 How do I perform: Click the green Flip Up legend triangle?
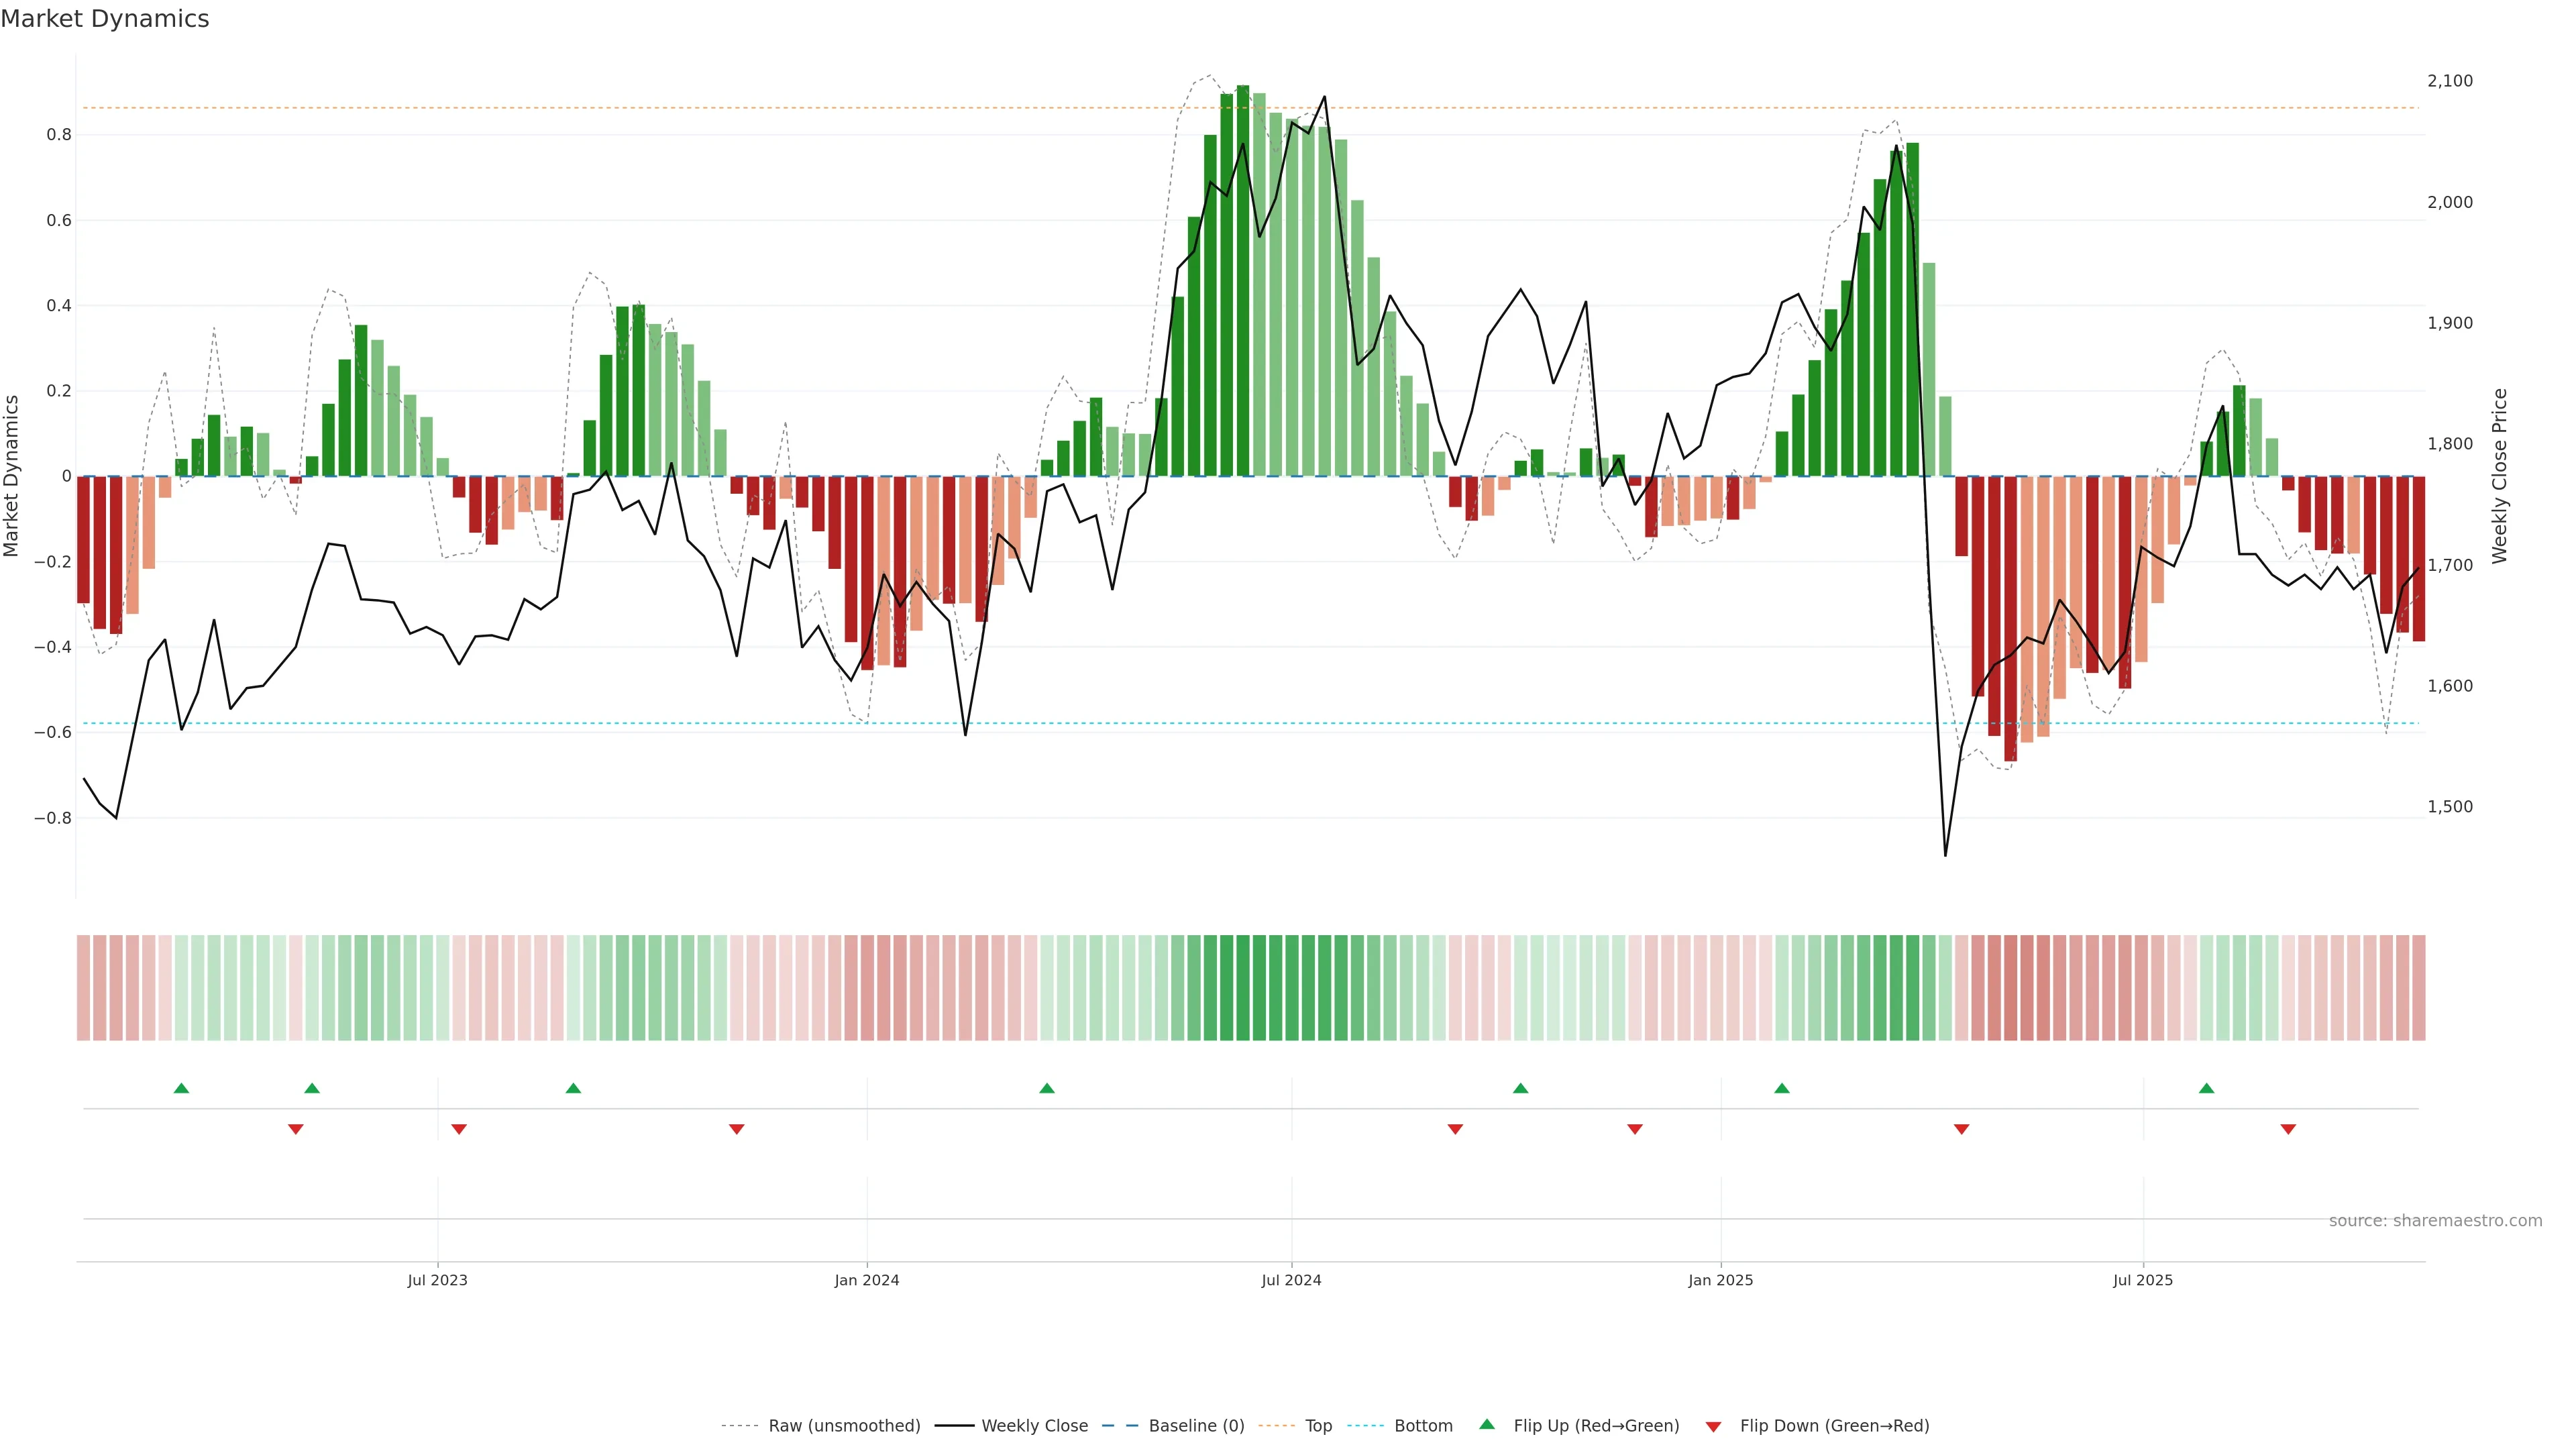coord(1487,1424)
